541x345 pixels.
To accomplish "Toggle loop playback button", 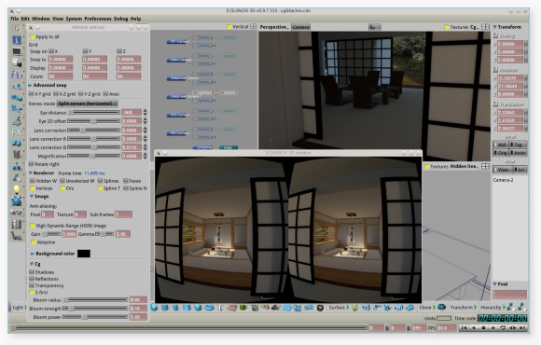I will [503, 328].
